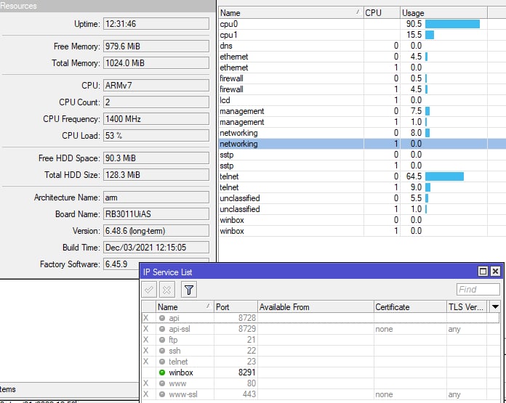
Task: Select the www-ssl service status dot
Action: click(162, 394)
